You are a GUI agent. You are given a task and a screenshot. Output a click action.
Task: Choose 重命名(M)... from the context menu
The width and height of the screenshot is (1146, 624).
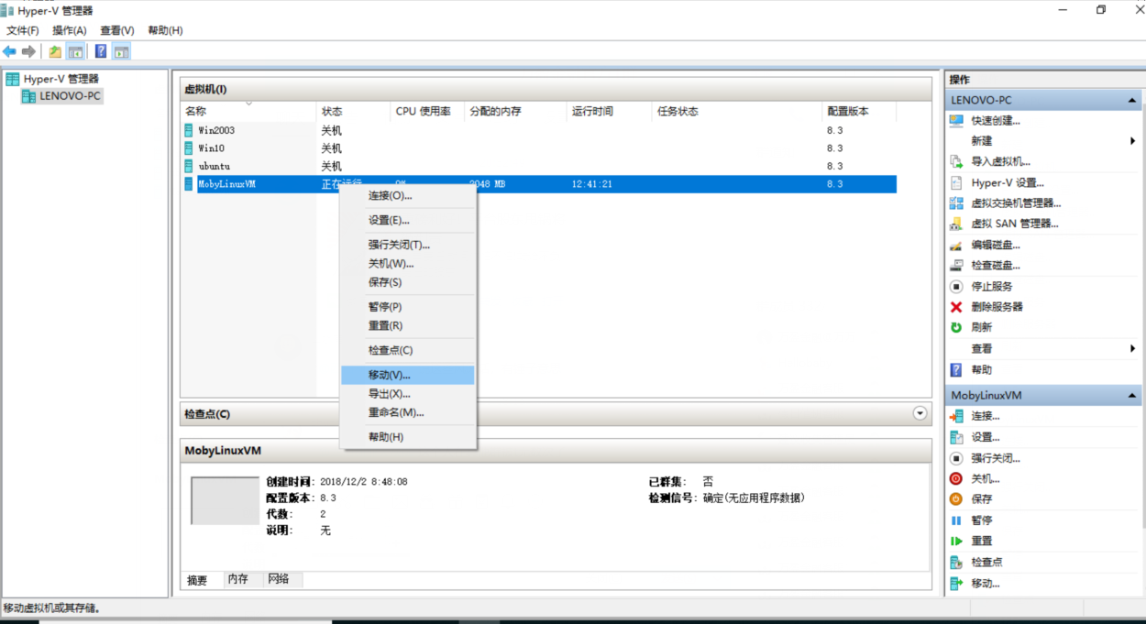coord(408,412)
